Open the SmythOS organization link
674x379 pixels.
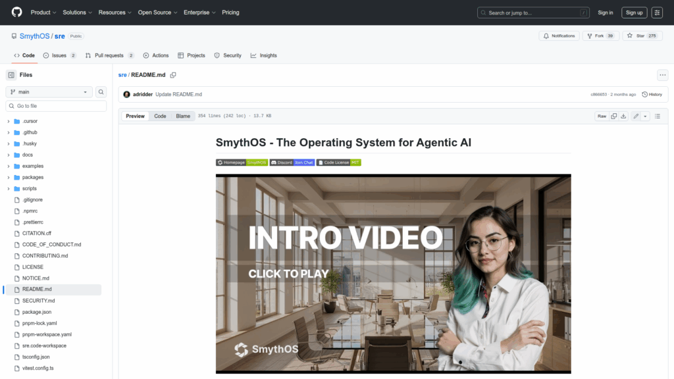pos(34,36)
